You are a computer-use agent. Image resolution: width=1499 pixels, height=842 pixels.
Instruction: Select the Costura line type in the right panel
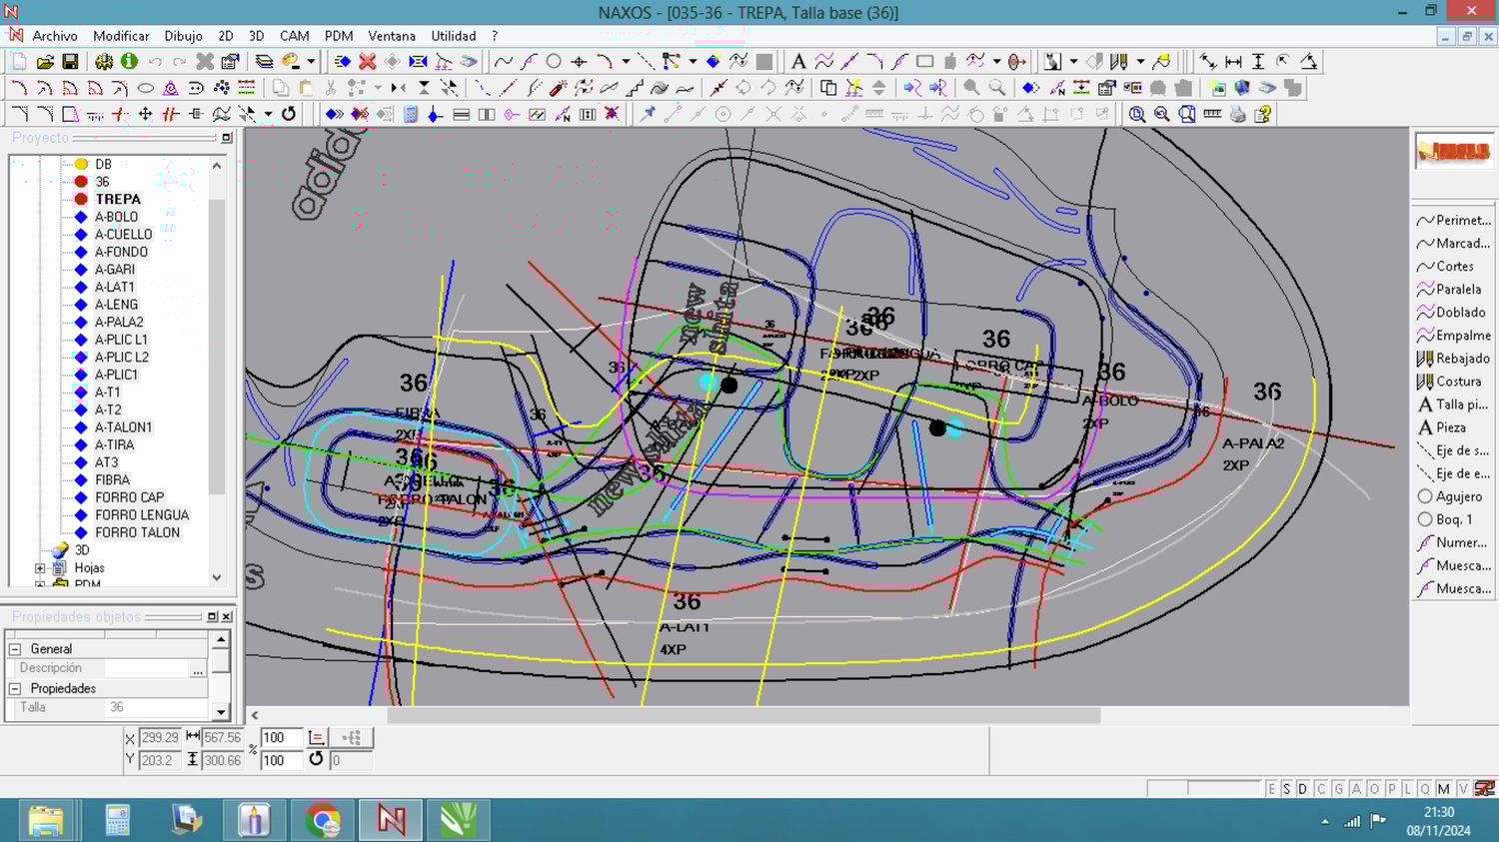(x=1454, y=382)
